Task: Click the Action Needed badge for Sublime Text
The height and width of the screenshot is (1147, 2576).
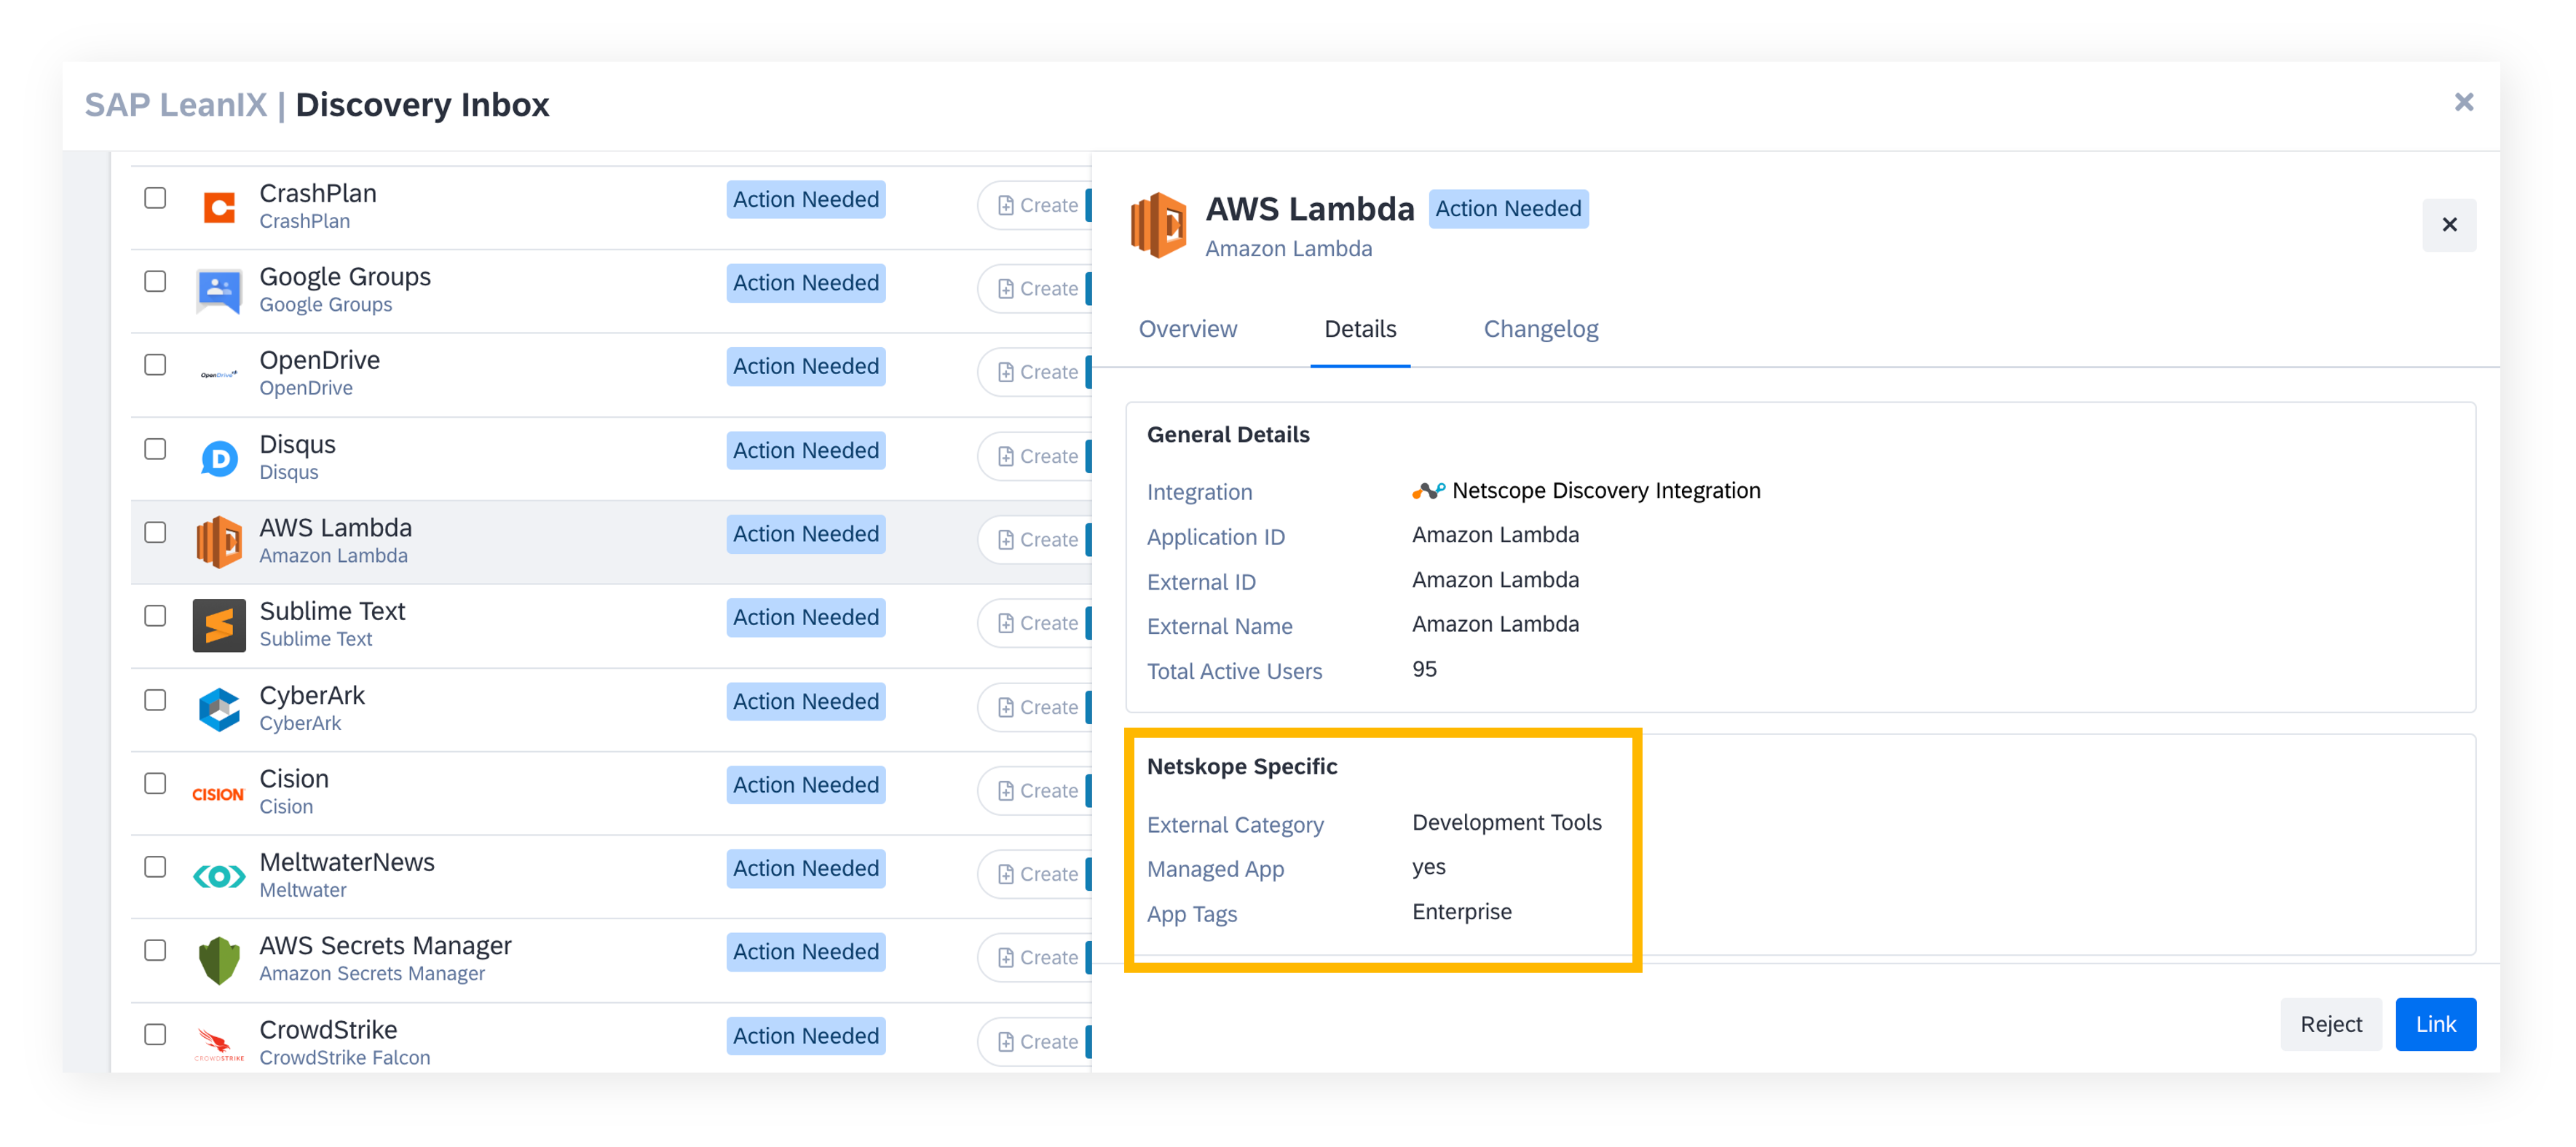Action: 806,618
